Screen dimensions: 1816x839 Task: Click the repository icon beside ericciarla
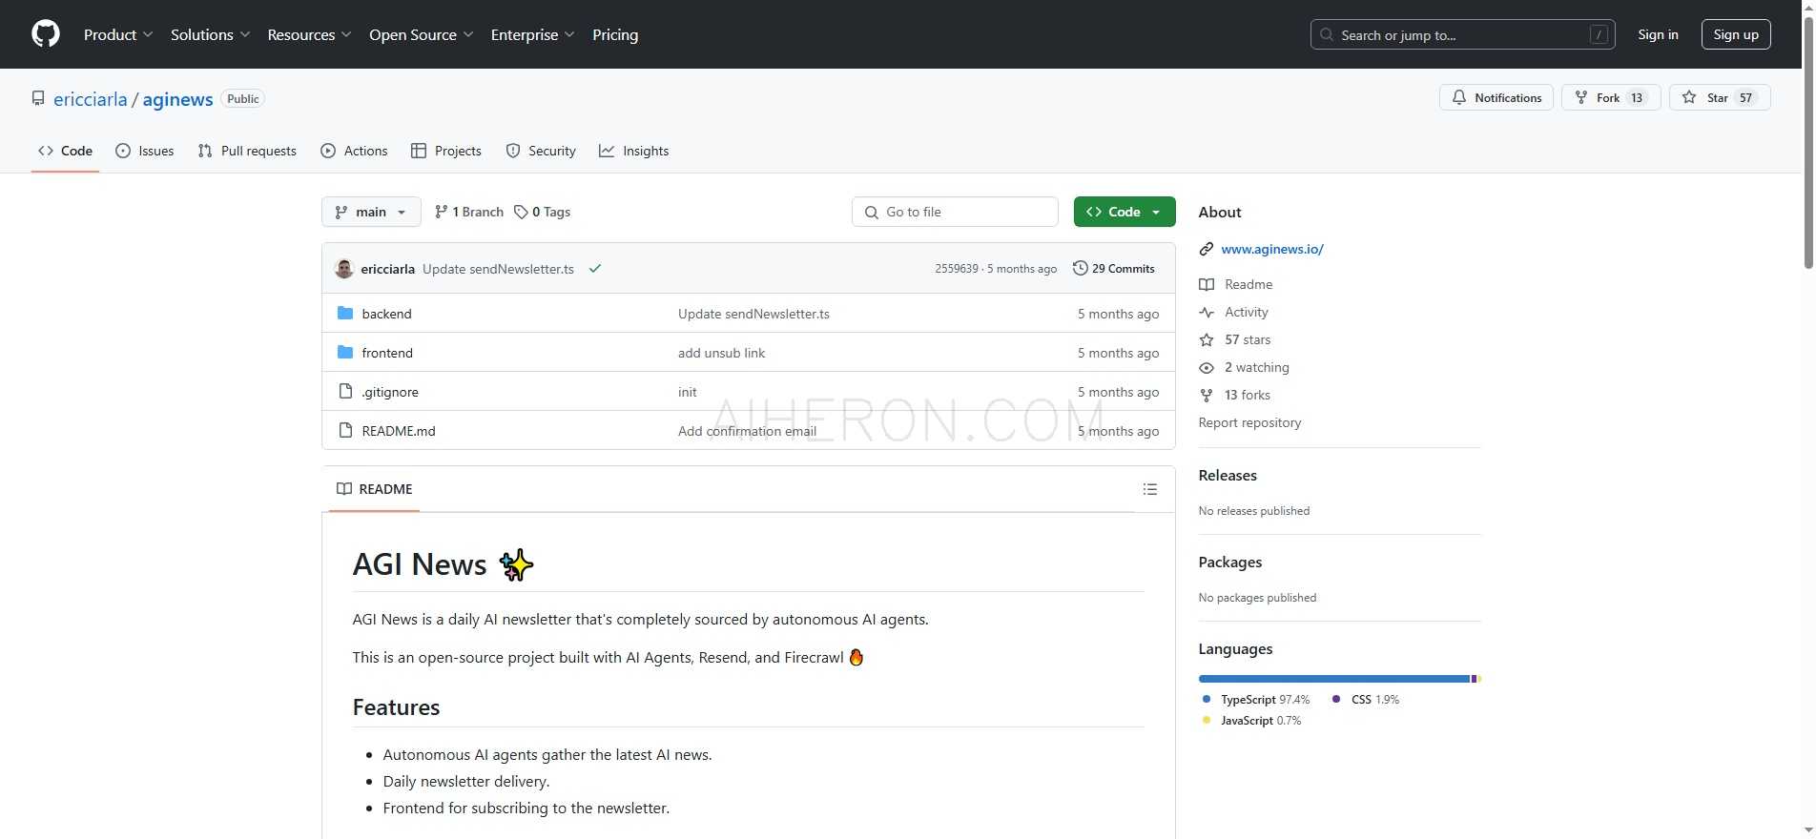(38, 99)
